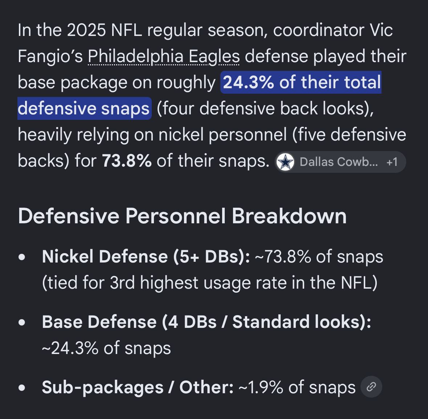
Task: Click the Base Defense (4 DBs / Standard looks) label
Action: point(206,322)
